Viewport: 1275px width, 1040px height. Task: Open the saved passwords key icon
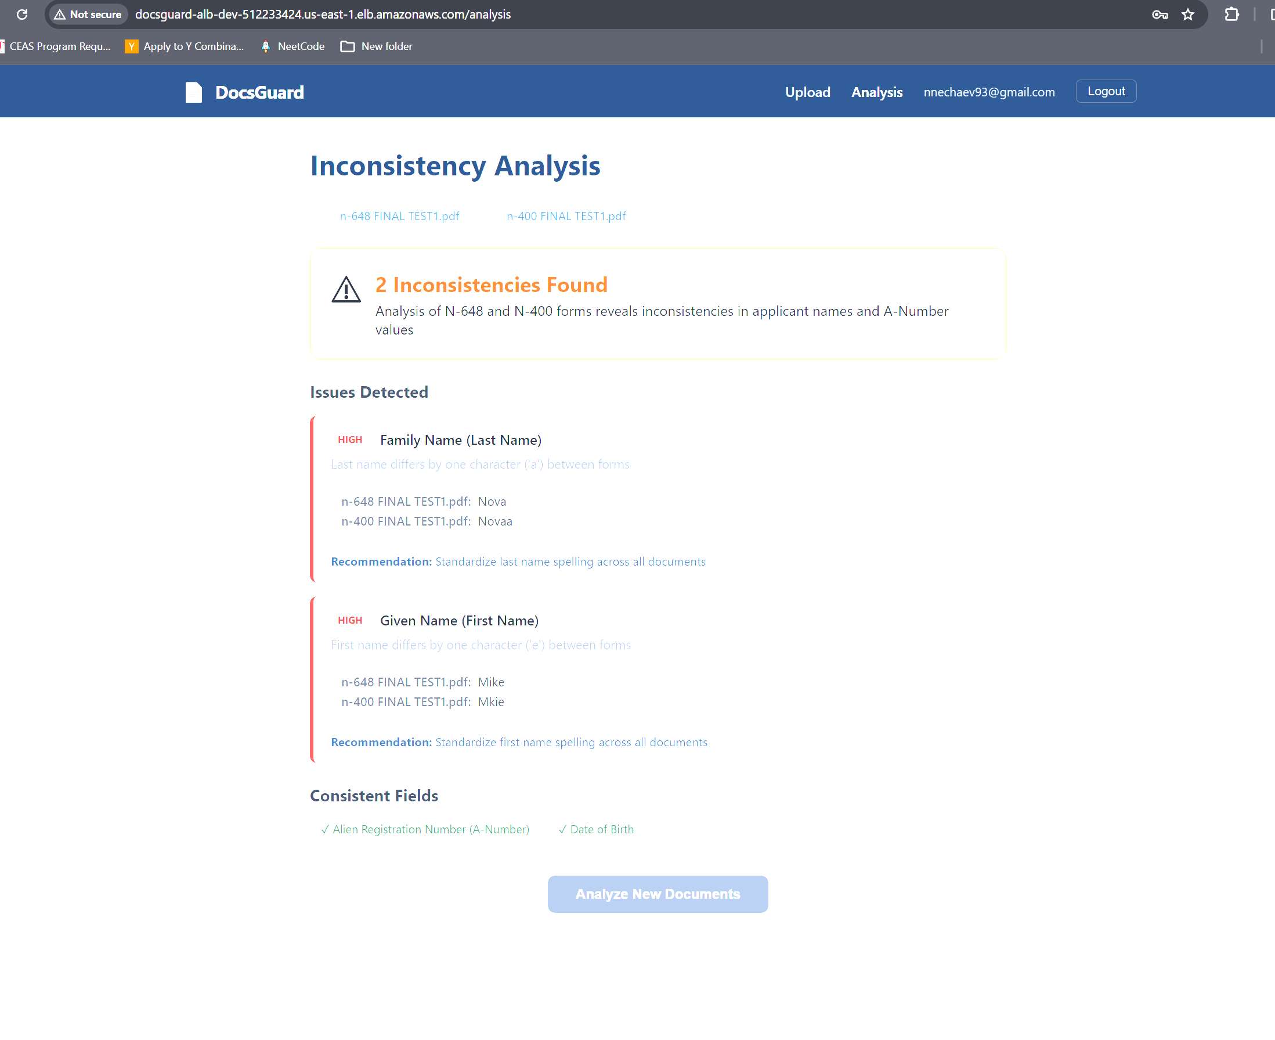(1160, 15)
